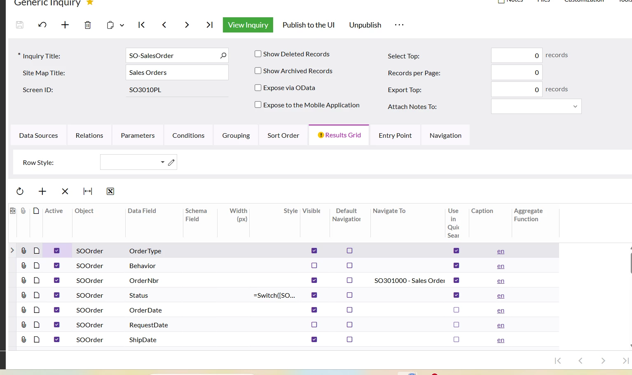Image resolution: width=632 pixels, height=375 pixels.
Task: Check Visible for the Behavior row
Action: click(x=314, y=266)
